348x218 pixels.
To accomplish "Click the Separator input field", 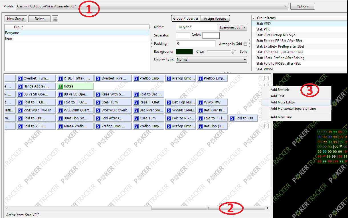I will (183, 35).
